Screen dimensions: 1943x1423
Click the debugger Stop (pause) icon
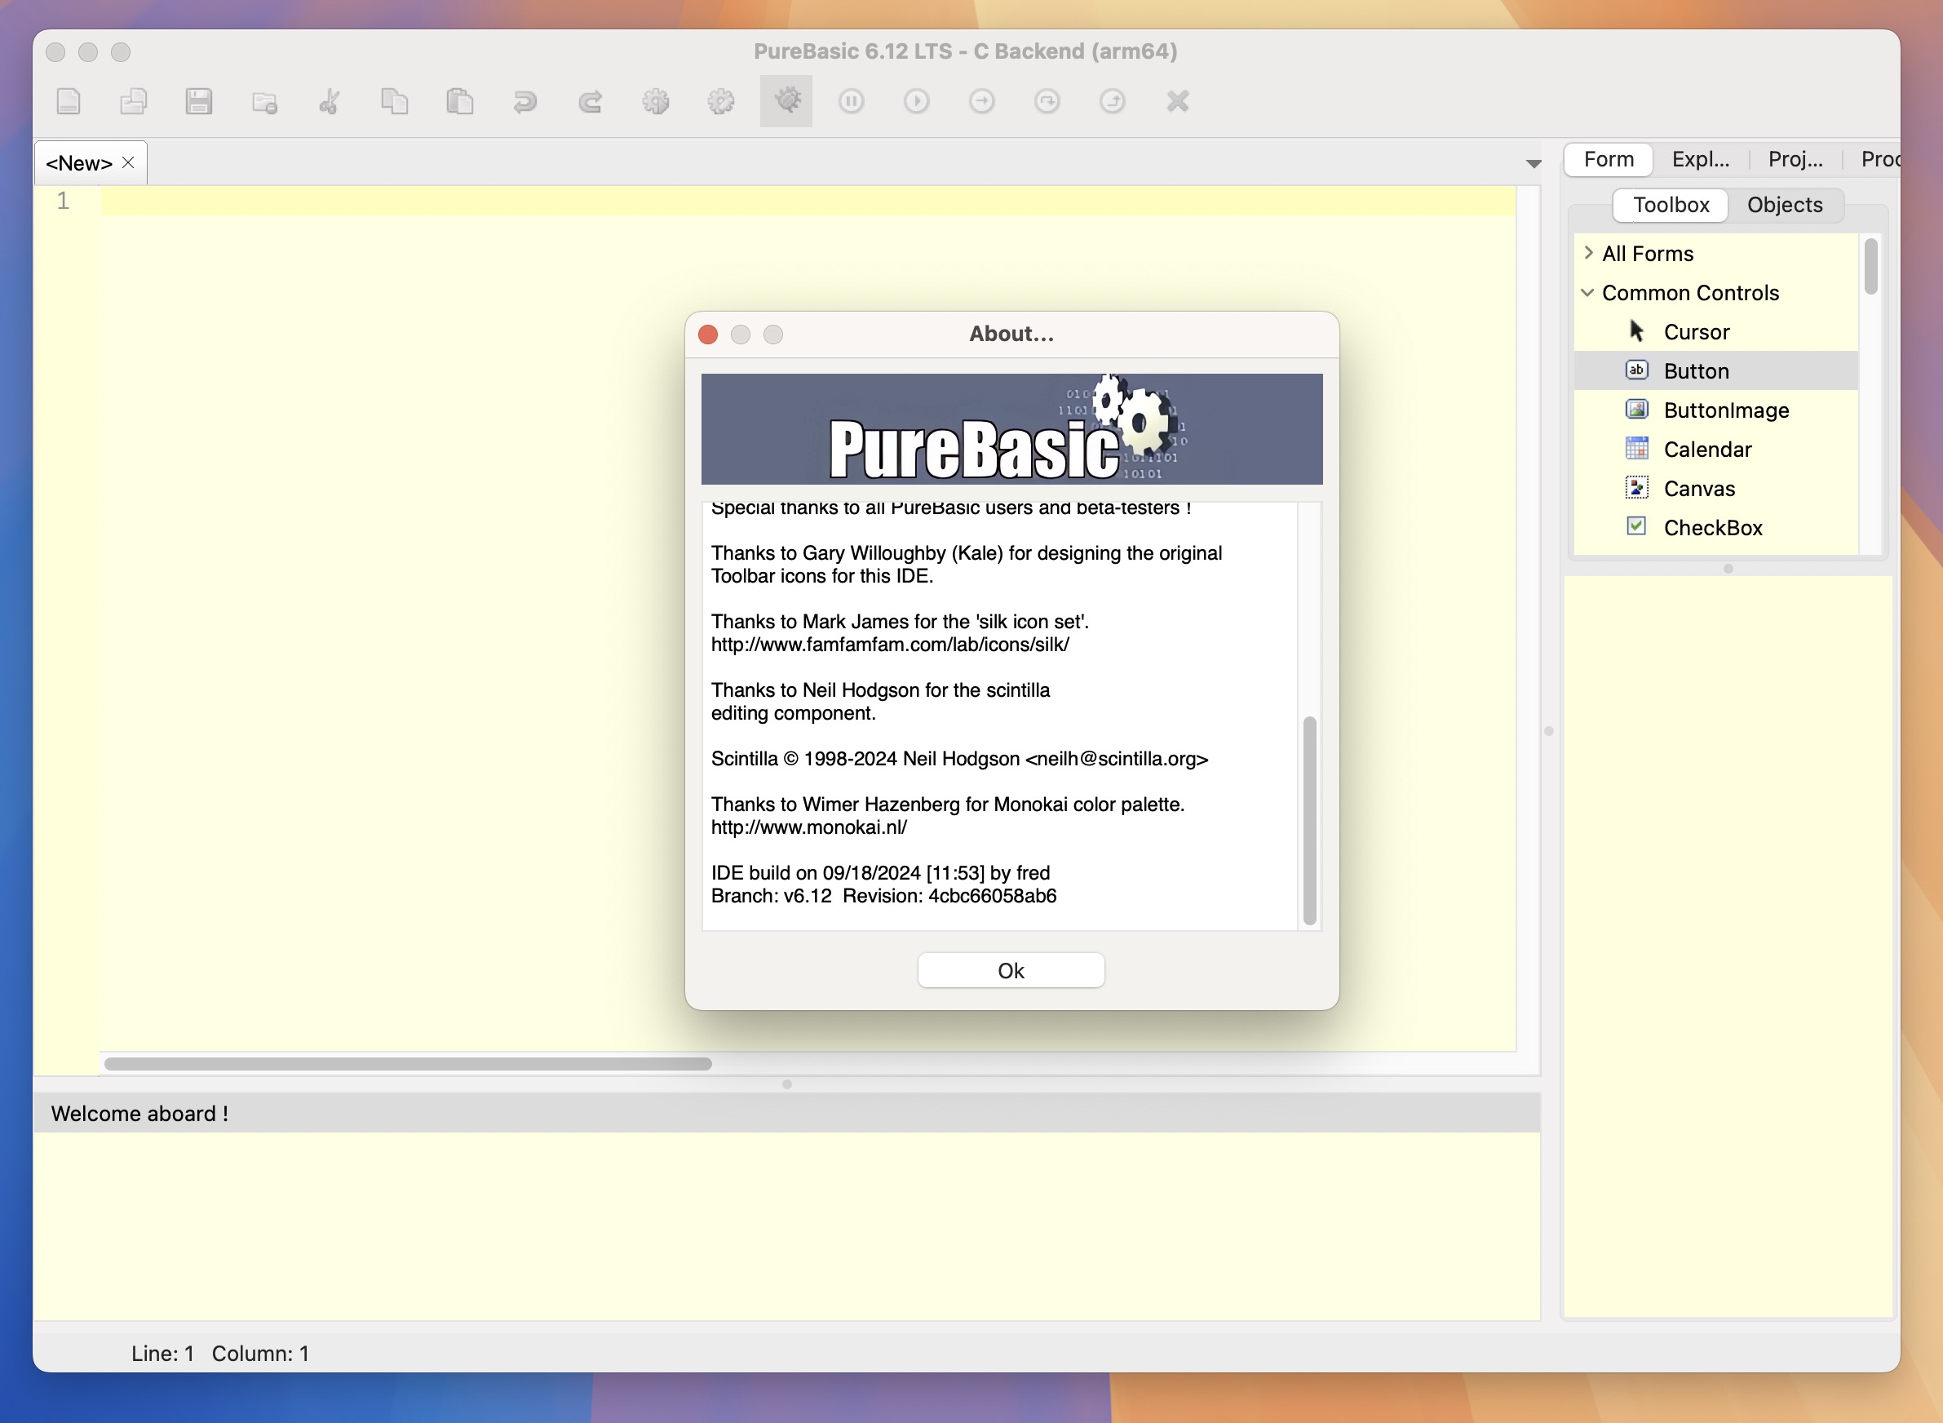(852, 102)
